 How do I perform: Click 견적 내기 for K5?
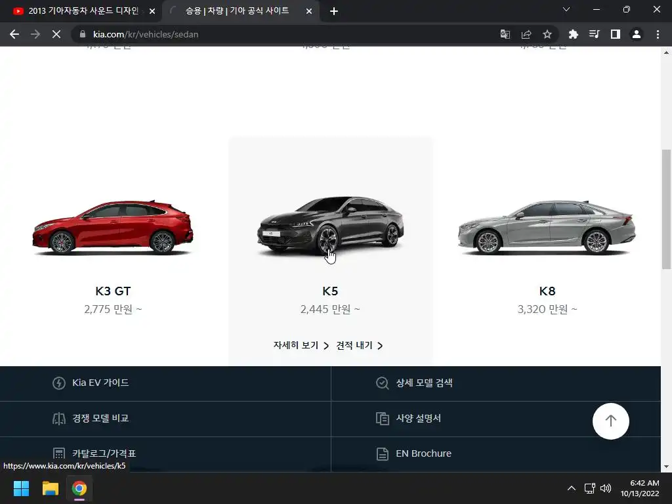359,345
